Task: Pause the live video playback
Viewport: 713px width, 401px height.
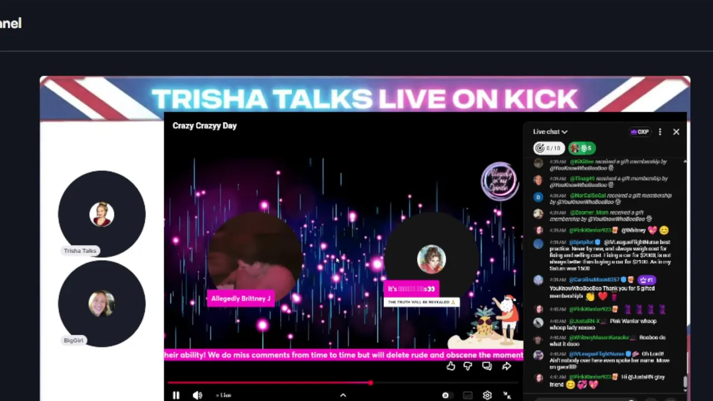Action: 176,395
